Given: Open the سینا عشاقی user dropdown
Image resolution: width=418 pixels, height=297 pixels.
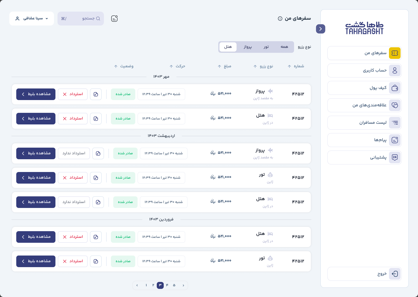Looking at the screenshot, I should click(x=32, y=19).
